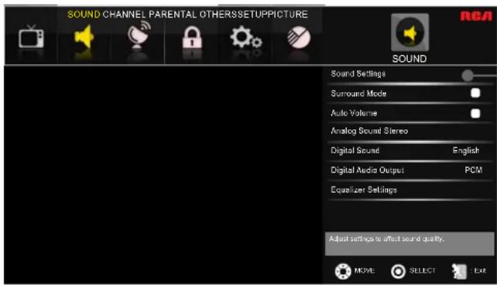
Task: Click the Exit label
Action: point(480,271)
